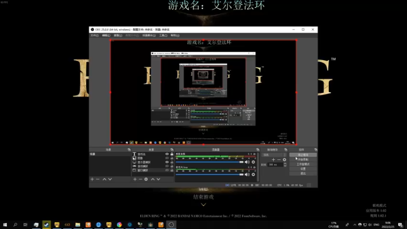The width and height of the screenshot is (407, 229).
Task: Open Mic/Aux audio settings gear
Action: [x=253, y=175]
